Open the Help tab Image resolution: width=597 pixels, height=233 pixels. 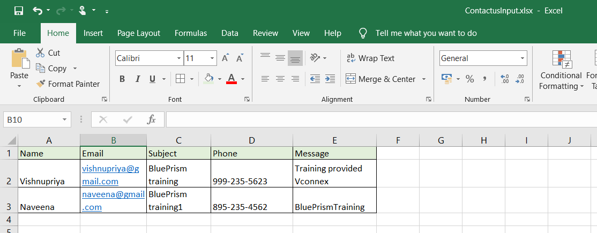pos(333,33)
